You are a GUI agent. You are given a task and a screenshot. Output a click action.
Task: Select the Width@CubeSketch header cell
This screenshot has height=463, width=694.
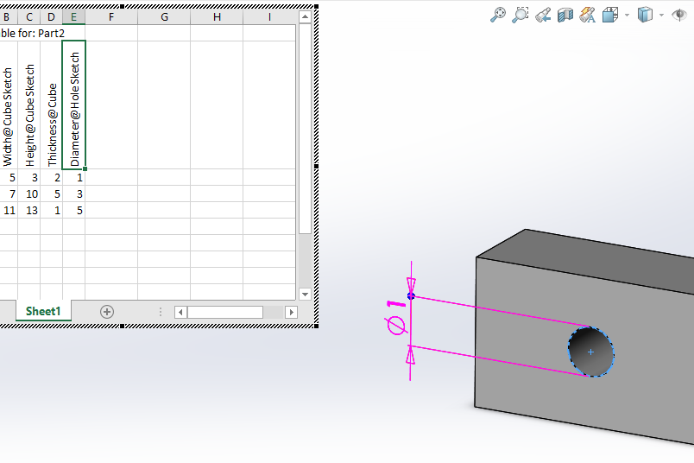click(9, 105)
